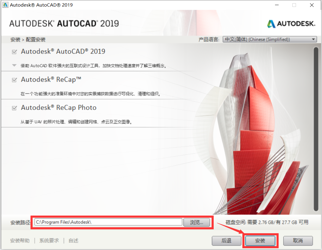Click the install path input field

click(x=108, y=222)
